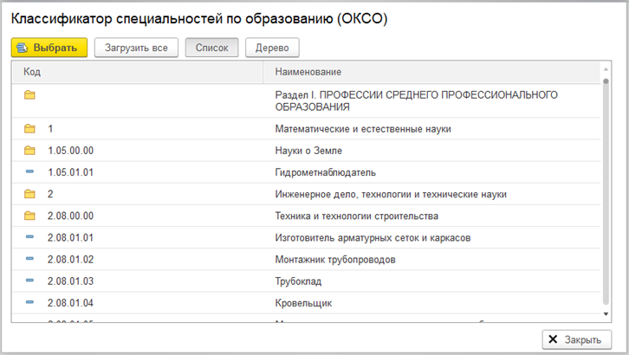
Task: Click item icon for Гидрометнаблюдатель row
Action: (x=29, y=172)
